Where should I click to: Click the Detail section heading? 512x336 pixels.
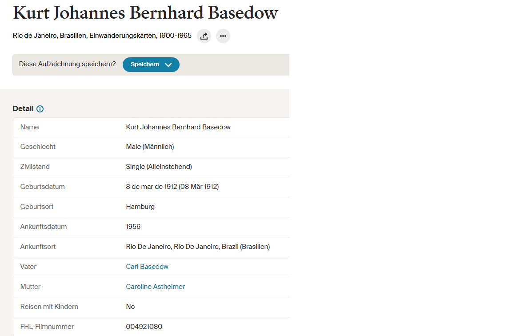point(23,109)
